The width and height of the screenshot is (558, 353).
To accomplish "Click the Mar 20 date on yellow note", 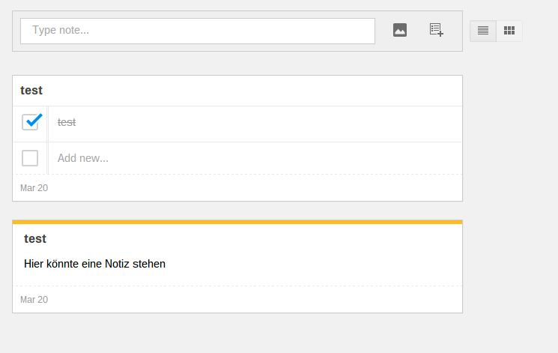I will coord(34,299).
